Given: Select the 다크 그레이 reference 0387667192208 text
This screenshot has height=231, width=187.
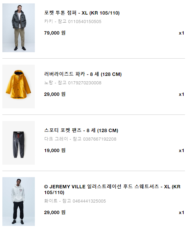Looking at the screenshot, I should coord(80,139).
